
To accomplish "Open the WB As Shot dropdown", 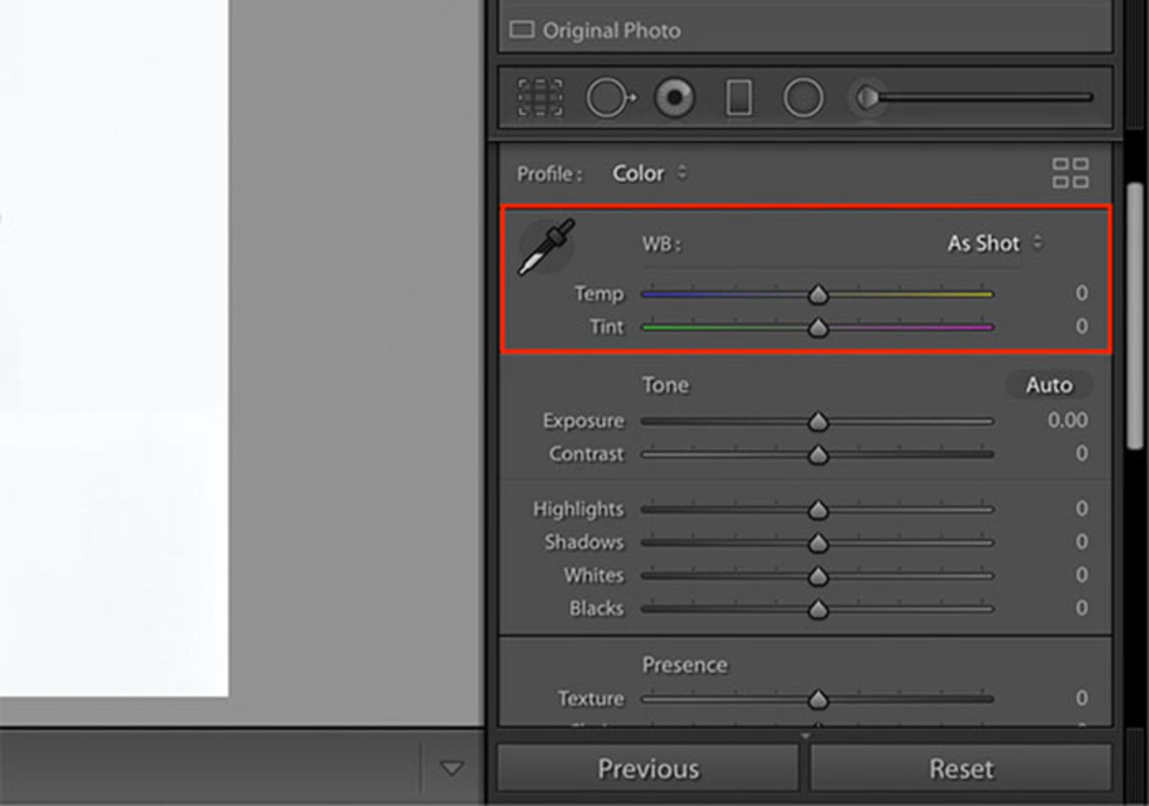I will click(995, 244).
